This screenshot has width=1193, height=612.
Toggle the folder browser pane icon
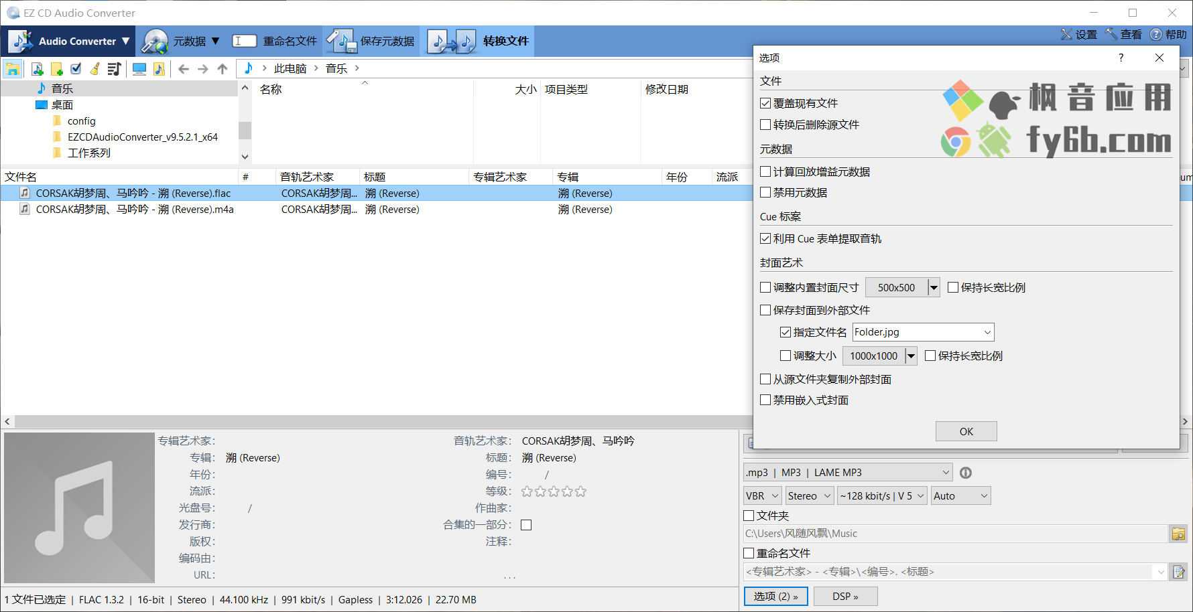coord(13,68)
